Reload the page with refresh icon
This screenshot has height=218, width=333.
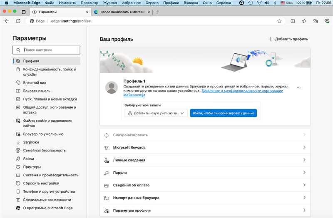[x=18, y=21]
